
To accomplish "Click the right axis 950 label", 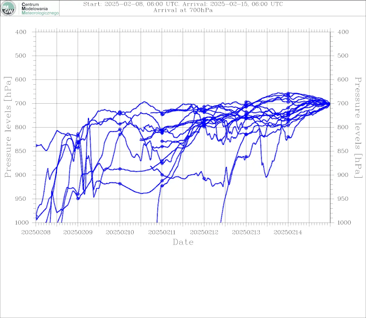I will pyautogui.click(x=343, y=198).
